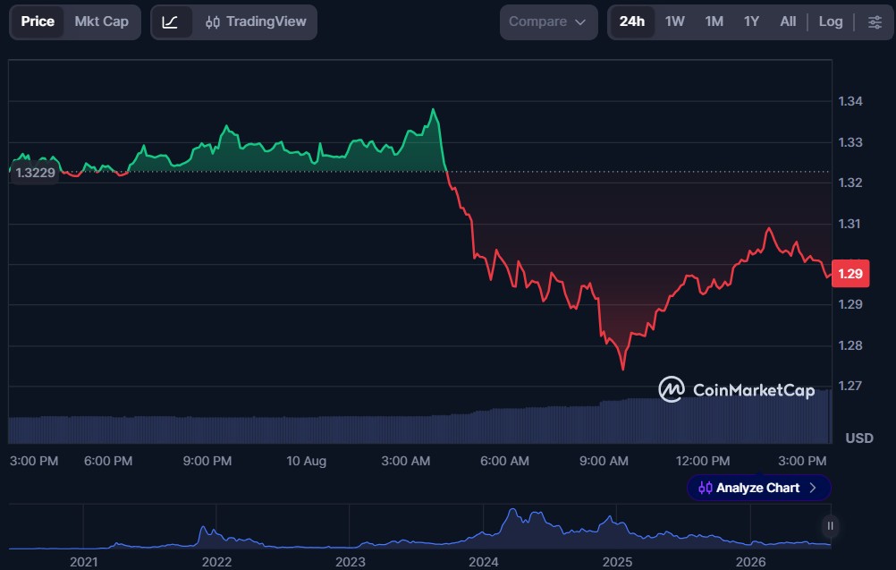Click the 1.32 price axis label
The image size is (896, 570).
[850, 183]
